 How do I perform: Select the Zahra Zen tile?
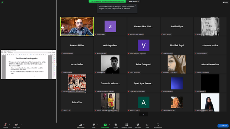click(x=77, y=102)
